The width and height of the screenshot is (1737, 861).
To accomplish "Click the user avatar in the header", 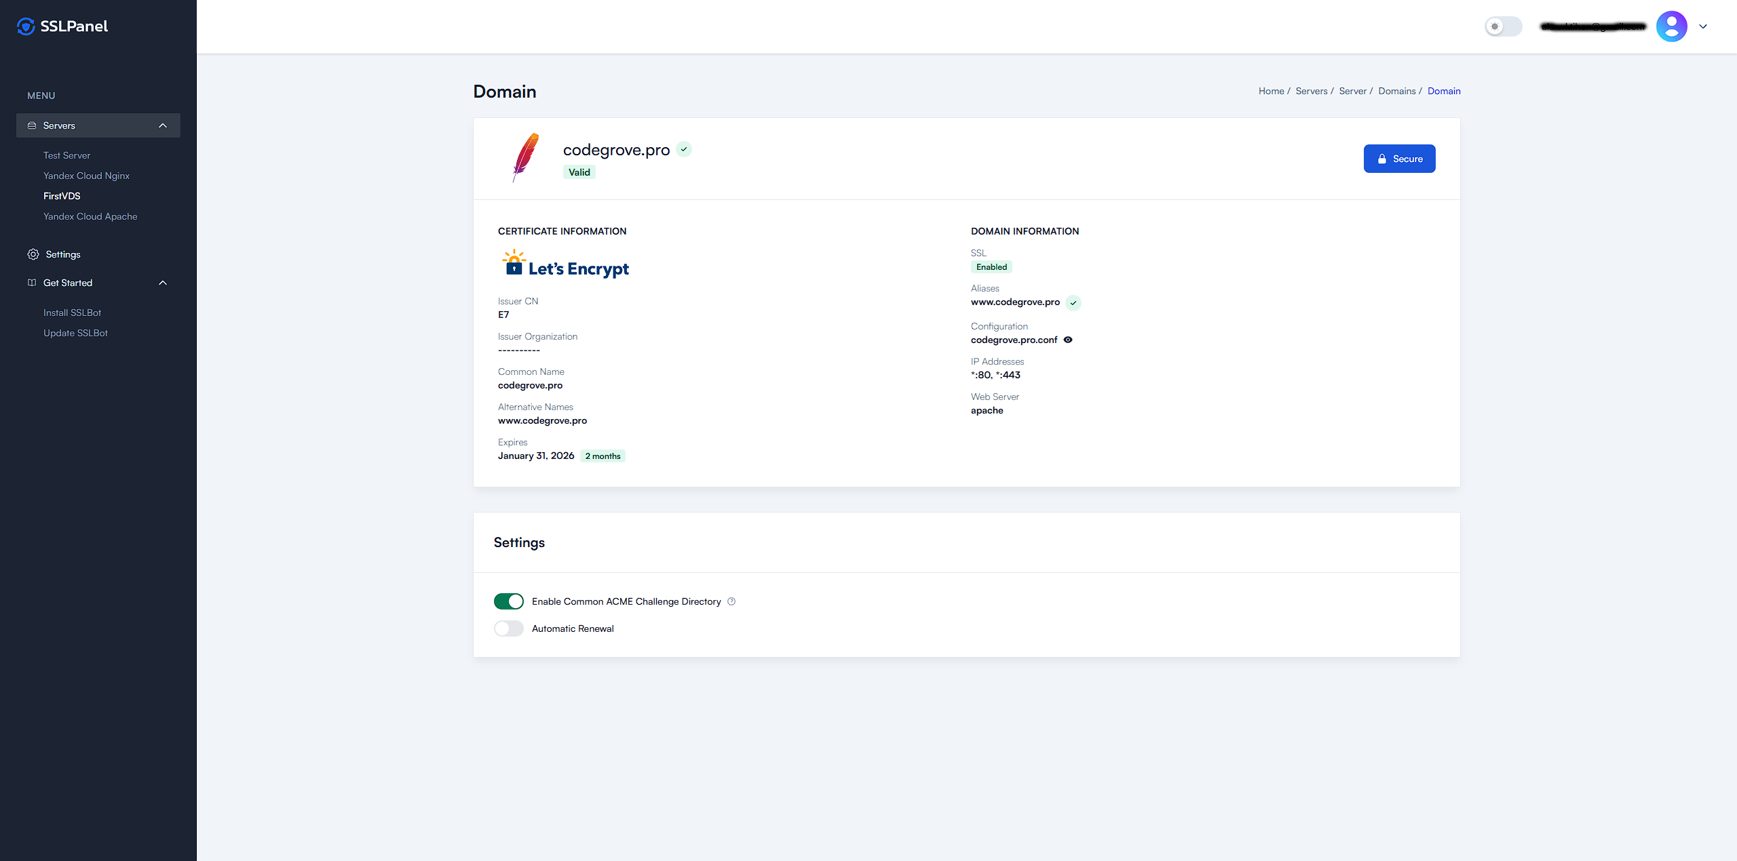I will pyautogui.click(x=1671, y=26).
